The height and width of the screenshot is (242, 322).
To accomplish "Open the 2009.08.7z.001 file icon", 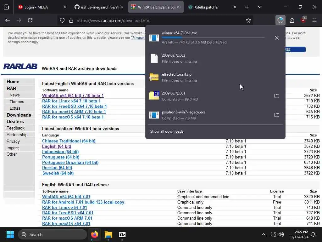I will [x=154, y=96].
